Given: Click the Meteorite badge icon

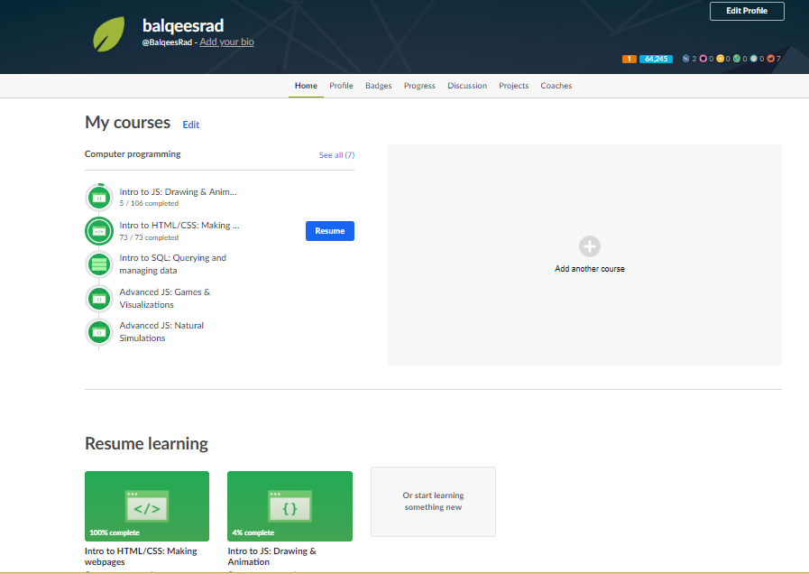Looking at the screenshot, I should 771,59.
